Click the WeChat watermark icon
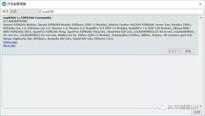Screen dimensions: 205x116 tap(162, 107)
